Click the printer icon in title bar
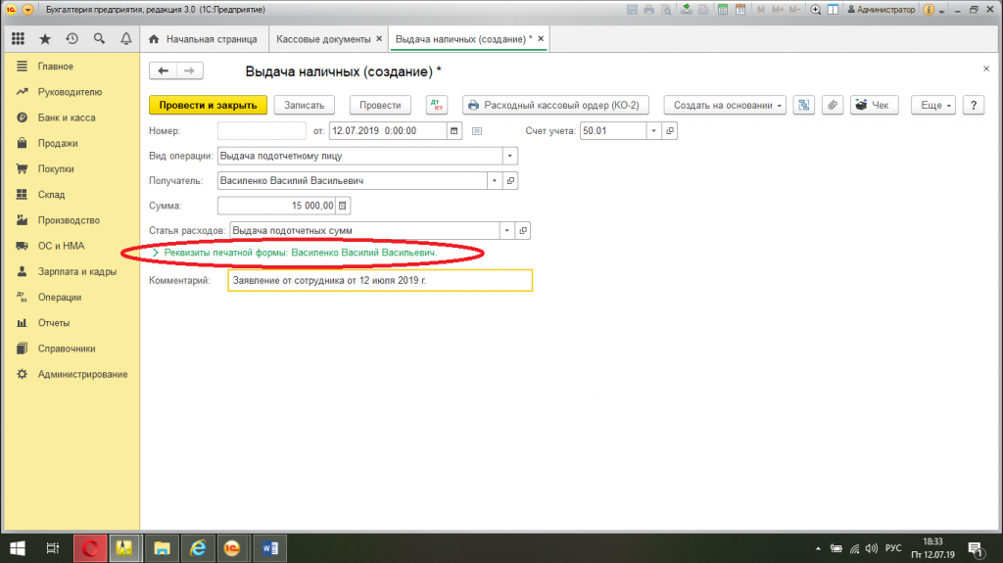This screenshot has width=1003, height=563. [x=648, y=10]
